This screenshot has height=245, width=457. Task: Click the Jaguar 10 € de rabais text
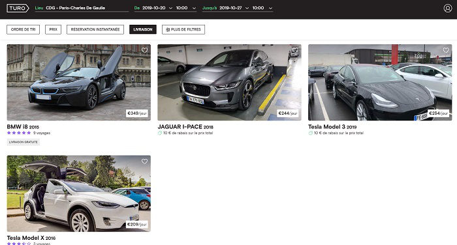188,133
